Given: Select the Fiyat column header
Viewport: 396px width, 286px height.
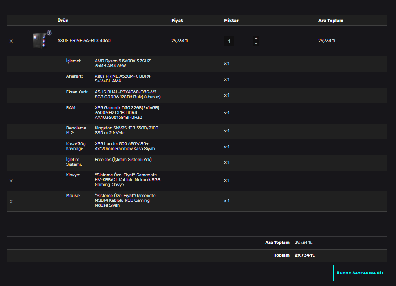Looking at the screenshot, I should click(177, 21).
